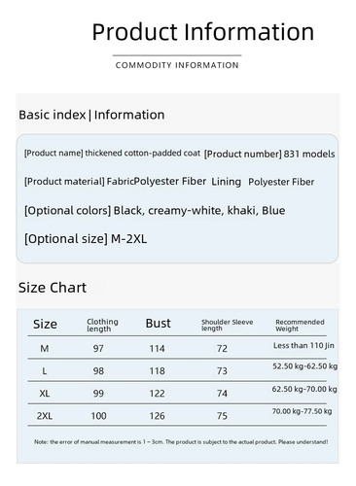Click the Recommended Weight column header

click(300, 326)
